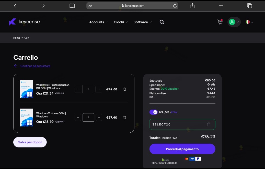Expand the Giochi menu chevron
Image resolution: width=265 pixels, height=169 pixels.
126,22
